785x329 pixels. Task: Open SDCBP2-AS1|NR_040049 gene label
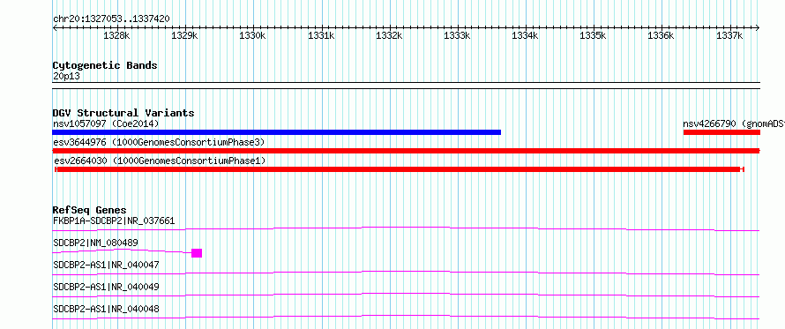(x=106, y=287)
